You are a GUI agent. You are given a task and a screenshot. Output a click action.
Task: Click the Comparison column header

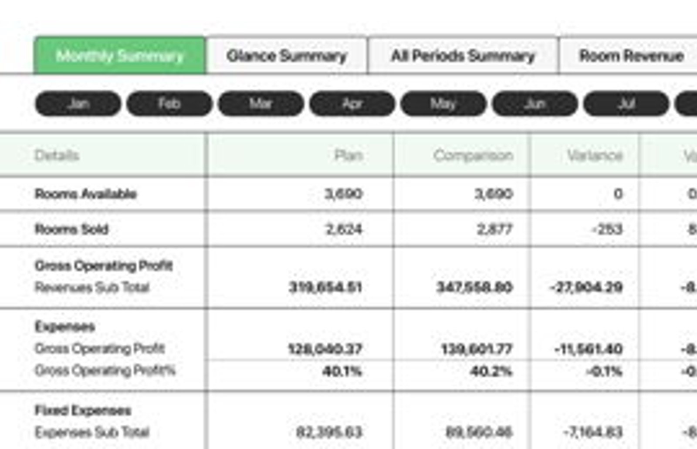point(473,155)
